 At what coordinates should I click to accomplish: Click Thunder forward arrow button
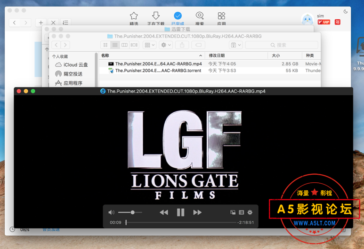click(x=25, y=23)
